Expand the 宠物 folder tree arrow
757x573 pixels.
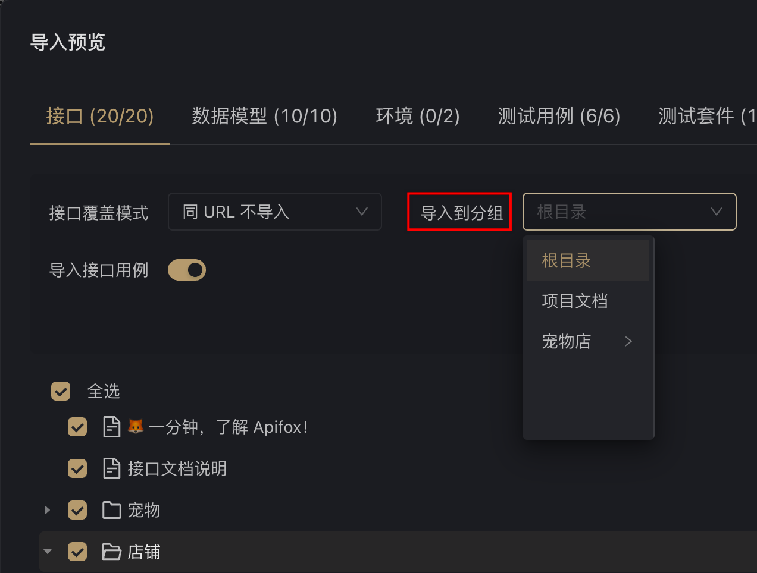[48, 510]
